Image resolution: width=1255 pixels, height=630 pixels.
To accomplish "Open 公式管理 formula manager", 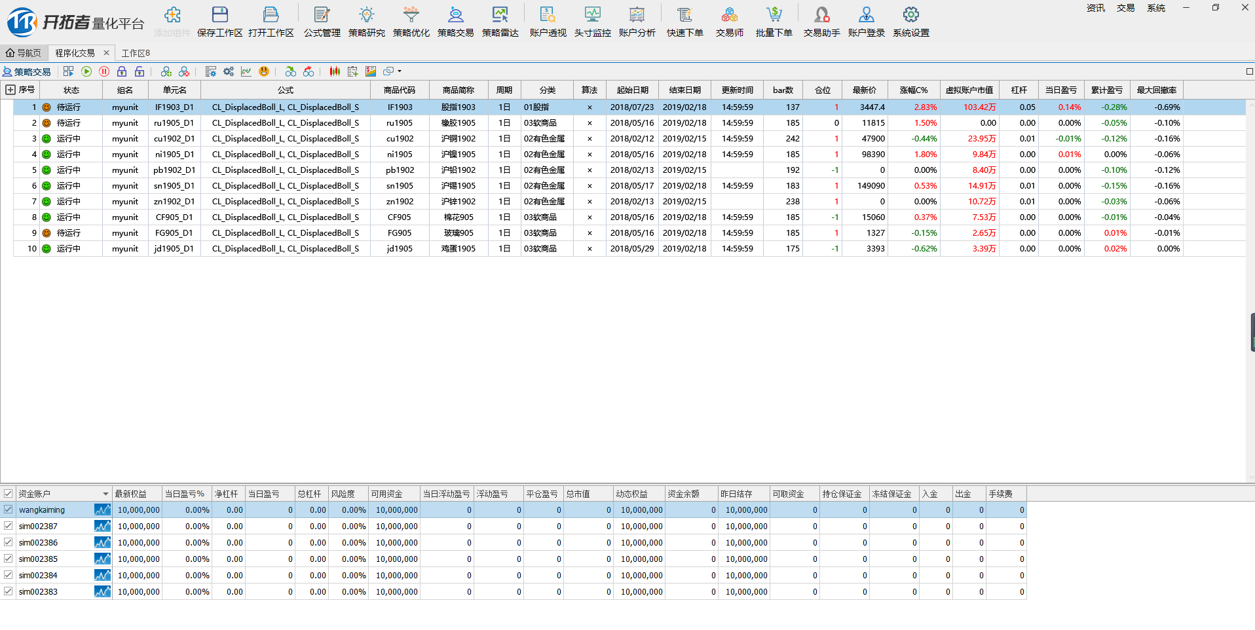I will [x=322, y=22].
